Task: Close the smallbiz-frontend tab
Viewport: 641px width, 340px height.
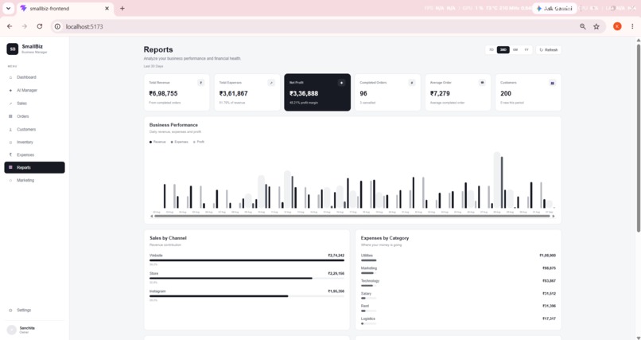Action: coord(107,8)
